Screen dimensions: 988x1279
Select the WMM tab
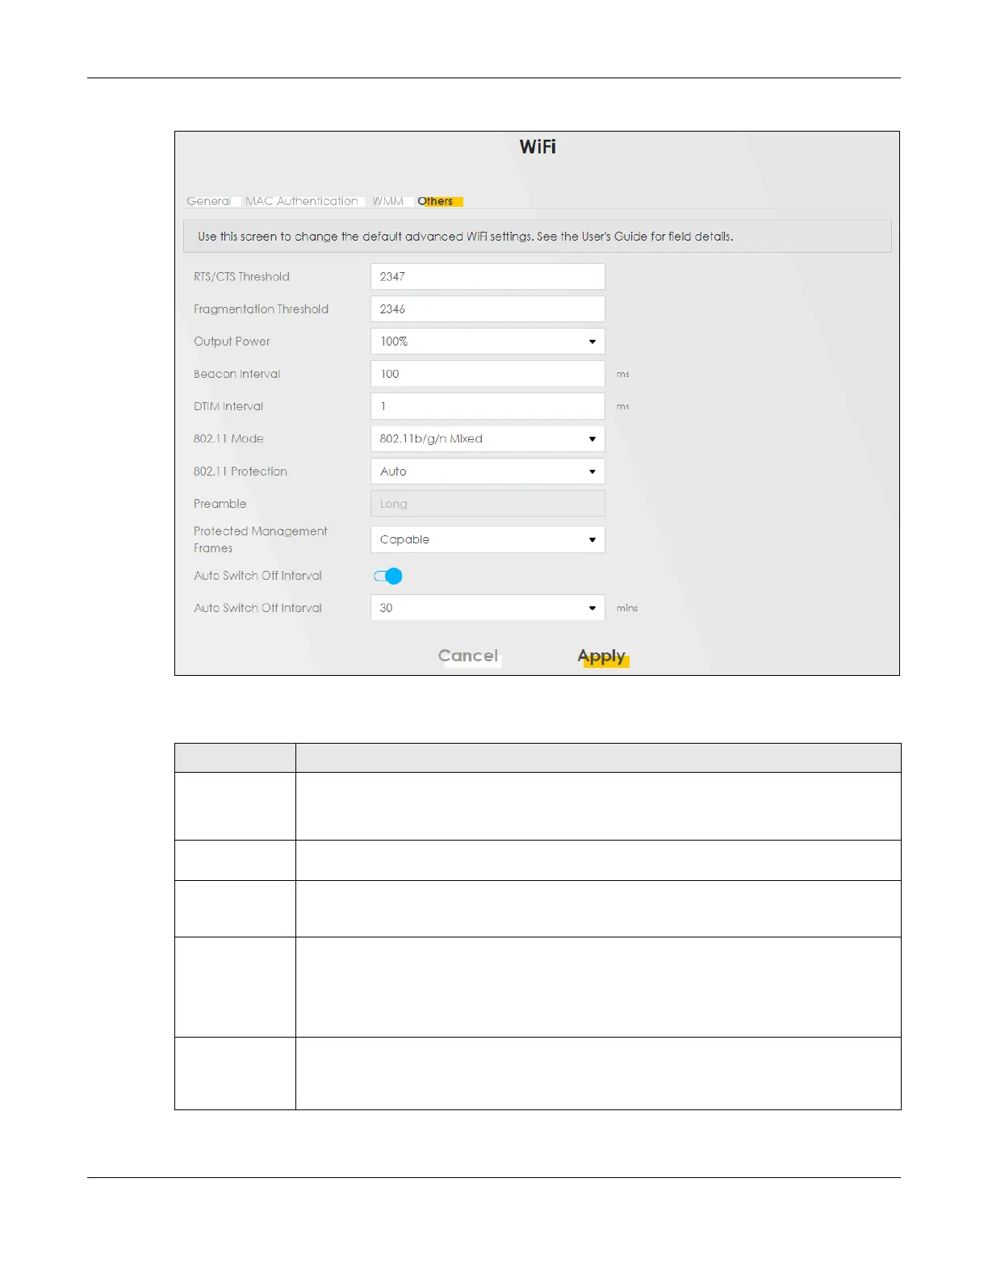point(387,201)
